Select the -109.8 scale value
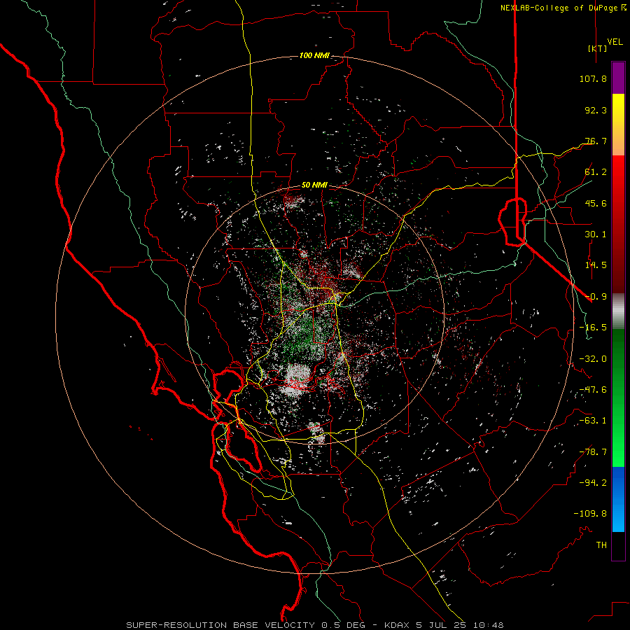This screenshot has height=630, width=630. [590, 514]
